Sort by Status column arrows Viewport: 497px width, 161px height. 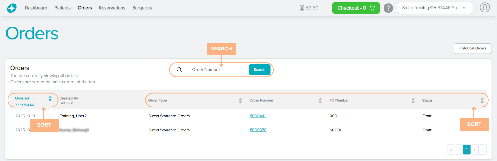tap(482, 100)
